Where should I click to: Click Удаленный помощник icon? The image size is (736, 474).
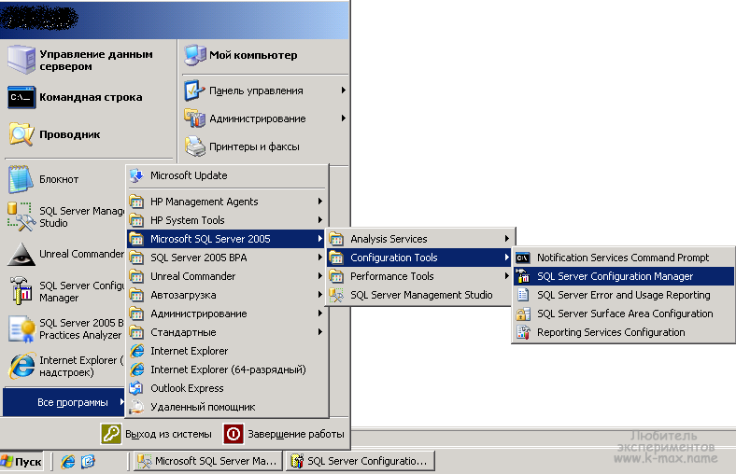click(x=136, y=407)
